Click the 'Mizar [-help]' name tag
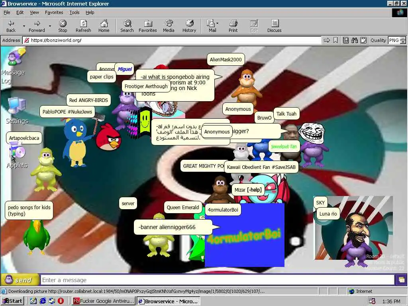This screenshot has height=306, width=408. 248,190
